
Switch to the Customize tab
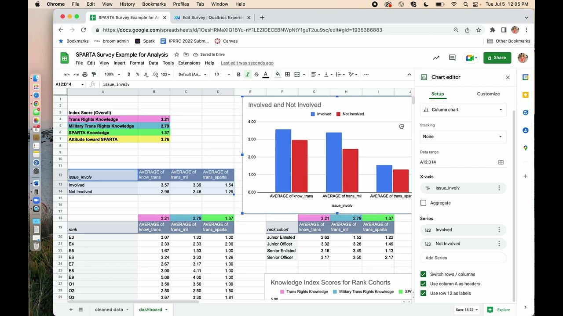[488, 94]
